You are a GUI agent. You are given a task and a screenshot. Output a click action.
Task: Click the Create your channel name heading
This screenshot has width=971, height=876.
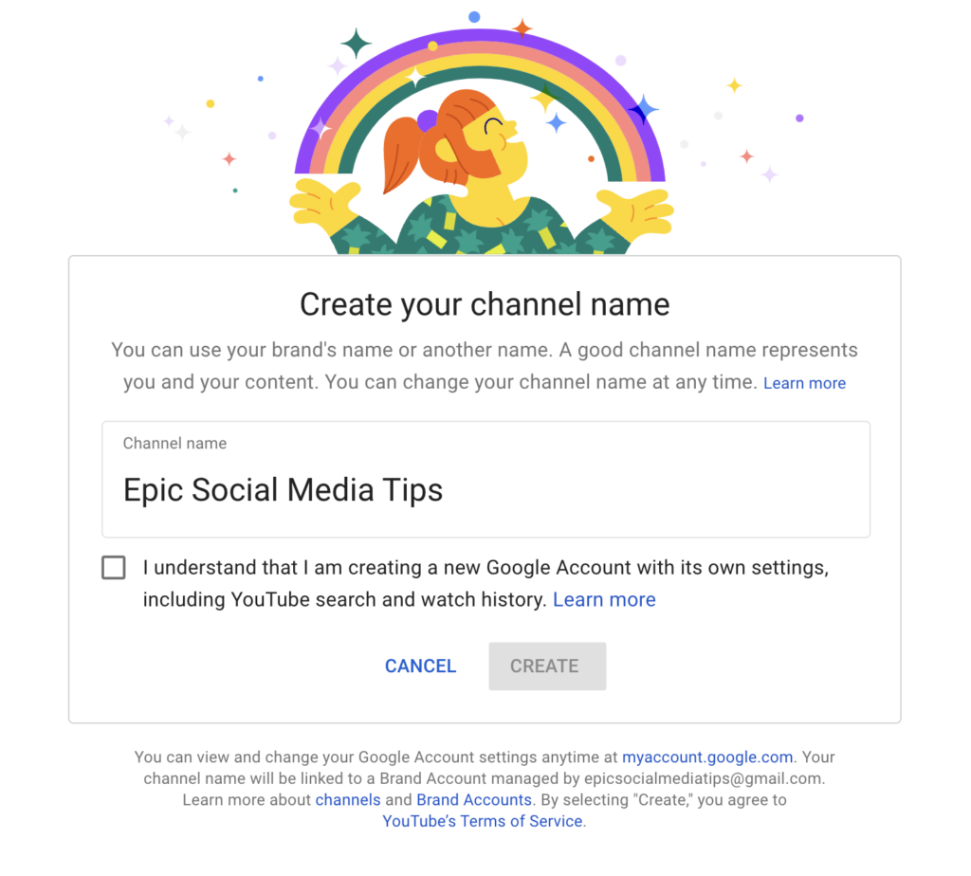click(x=485, y=304)
